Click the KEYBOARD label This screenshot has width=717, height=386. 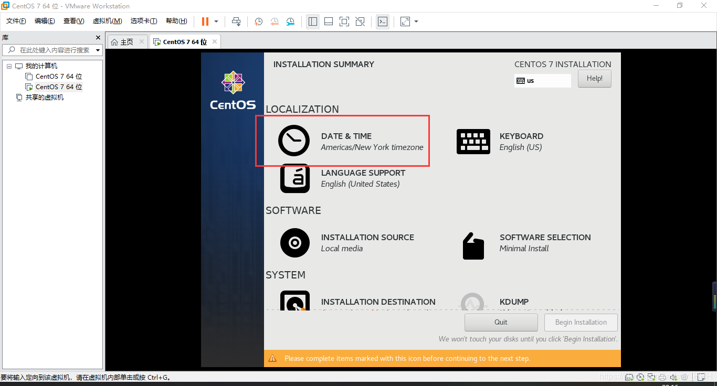[521, 136]
